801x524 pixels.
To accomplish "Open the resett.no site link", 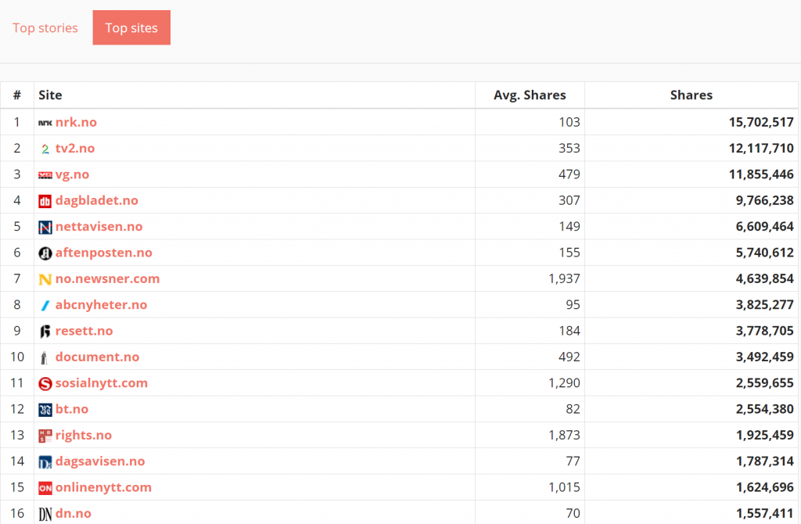I will point(84,331).
